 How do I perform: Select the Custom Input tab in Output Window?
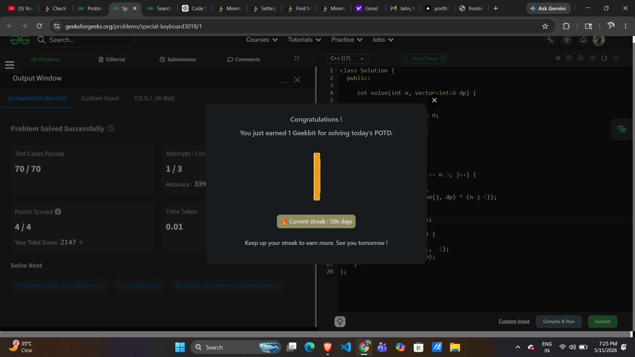pyautogui.click(x=100, y=98)
